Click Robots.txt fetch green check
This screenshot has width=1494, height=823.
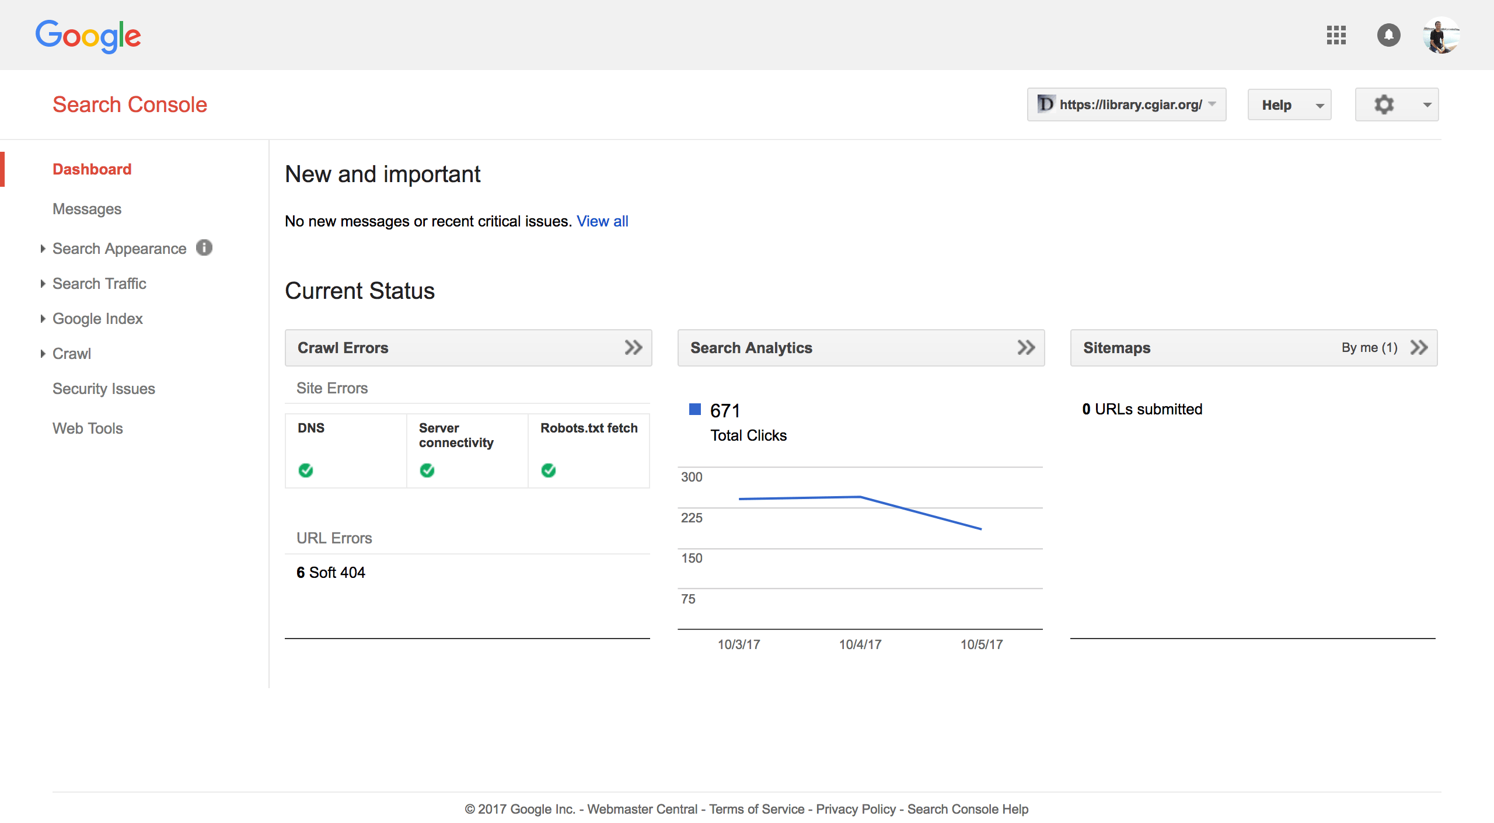click(549, 470)
